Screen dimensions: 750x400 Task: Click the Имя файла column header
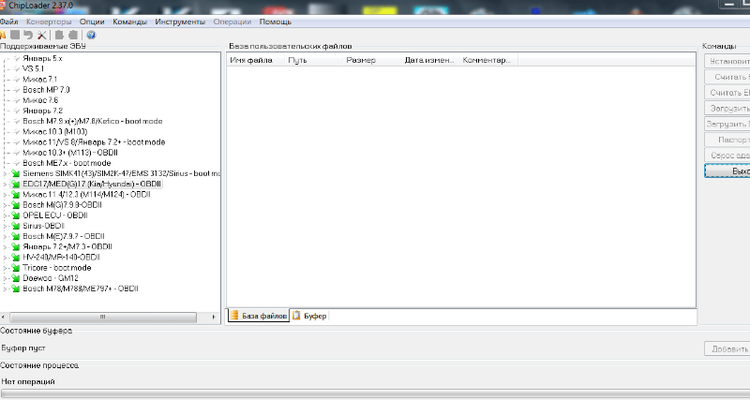[x=251, y=61]
